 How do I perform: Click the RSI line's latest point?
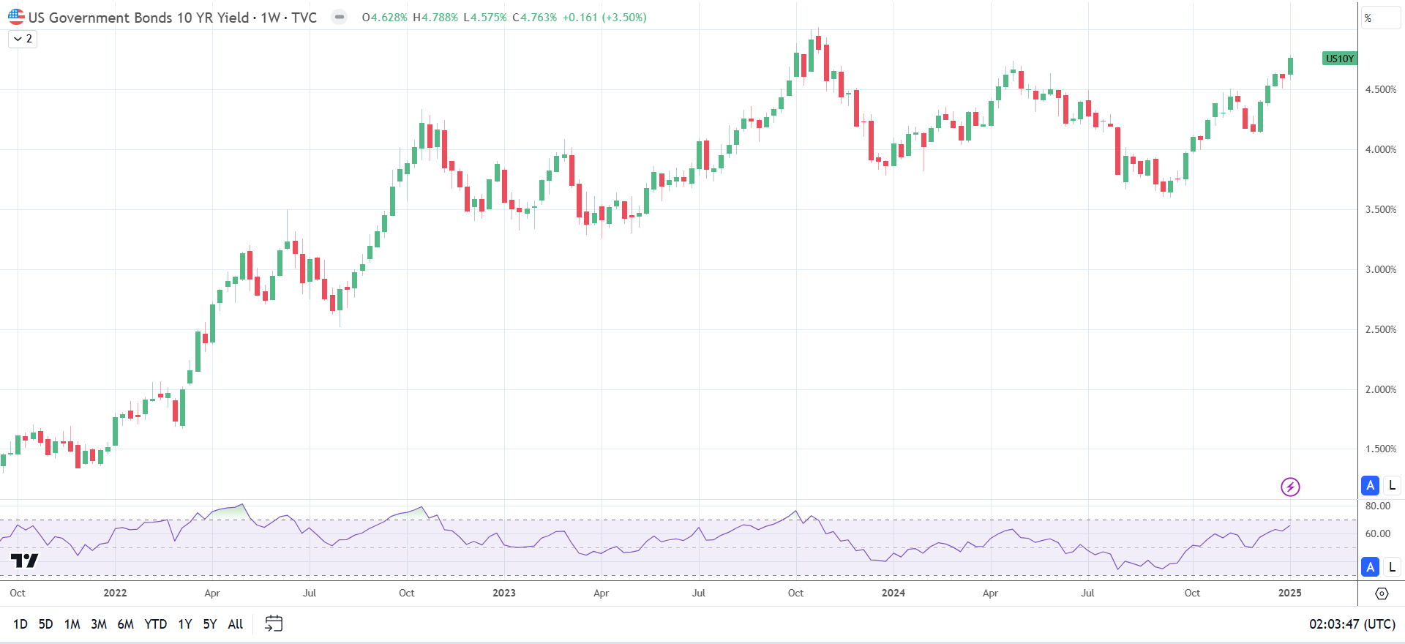pyautogui.click(x=1290, y=525)
